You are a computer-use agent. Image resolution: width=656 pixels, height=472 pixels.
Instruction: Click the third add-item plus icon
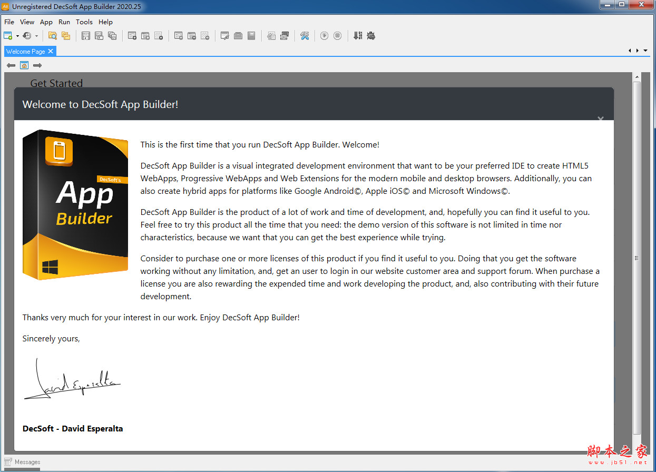click(159, 36)
